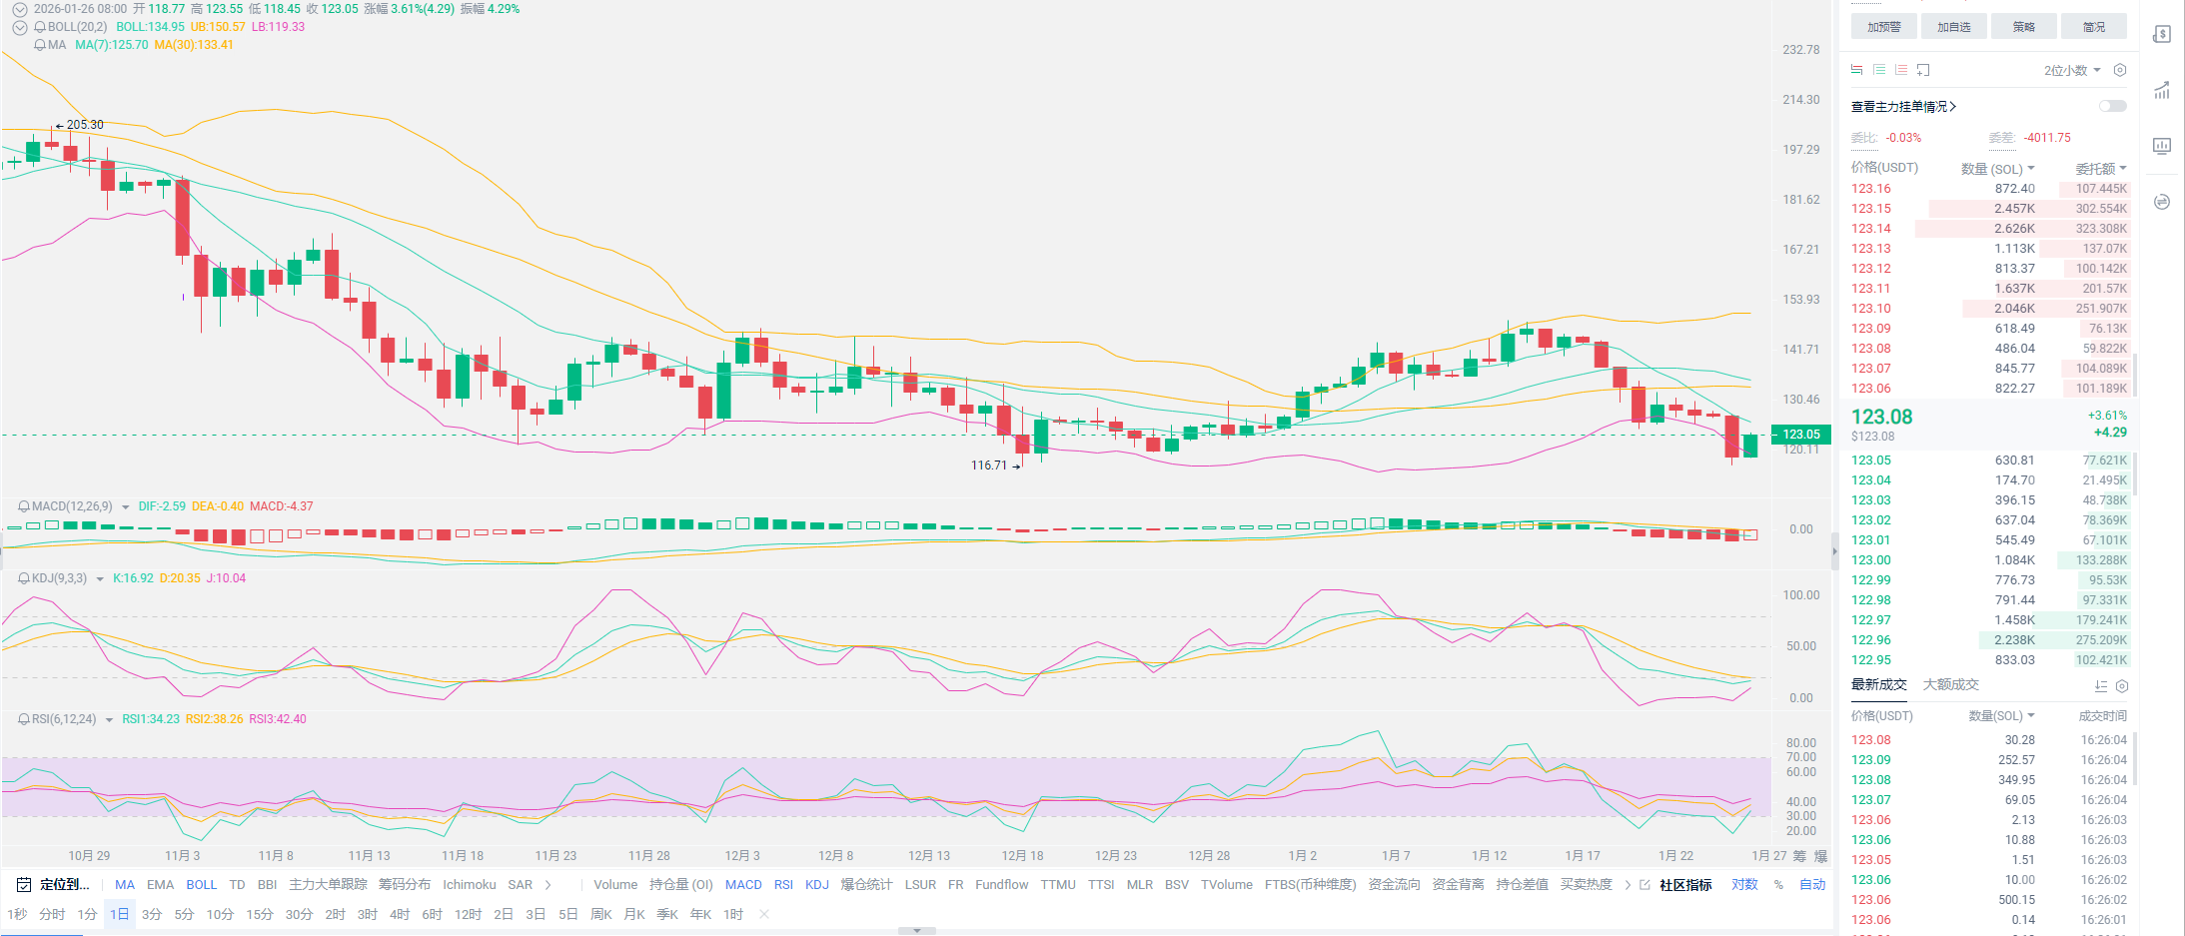
Task: Select the 周K timeframe
Action: click(600, 914)
